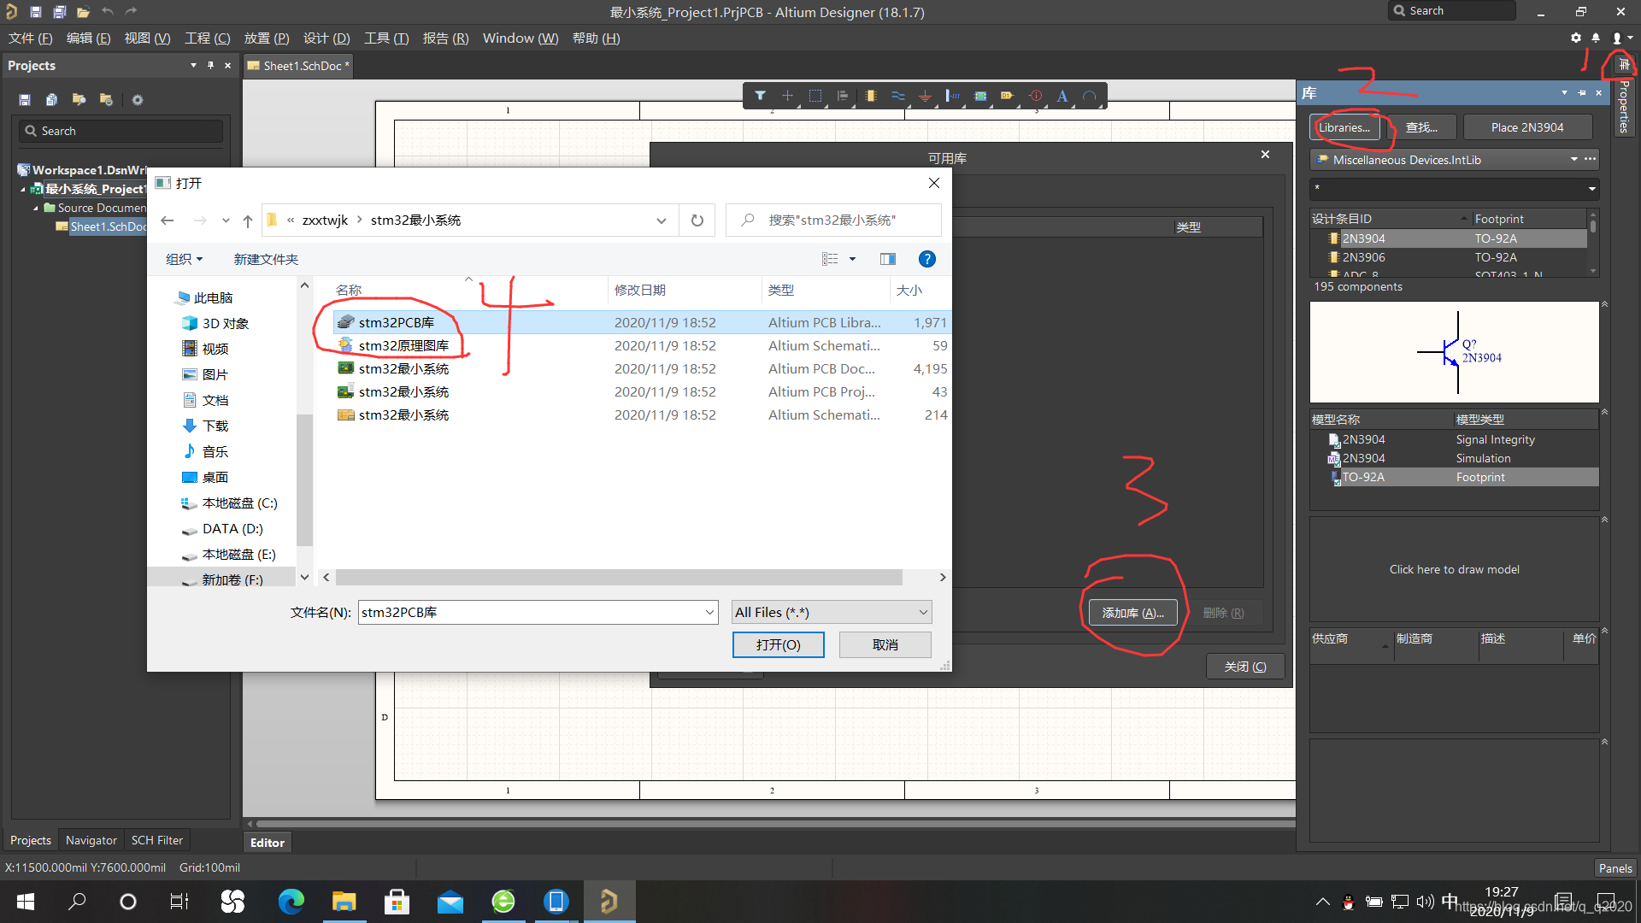Collapse the 最小系统_Project tree node
Screen dimensions: 1641x923
tap(24, 189)
